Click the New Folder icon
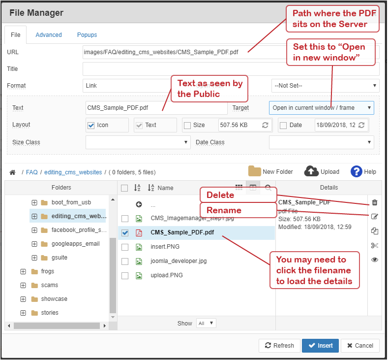The height and width of the screenshot is (360, 388). coord(254,171)
